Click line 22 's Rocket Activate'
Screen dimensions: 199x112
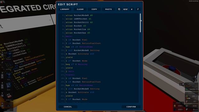click(x=80, y=92)
